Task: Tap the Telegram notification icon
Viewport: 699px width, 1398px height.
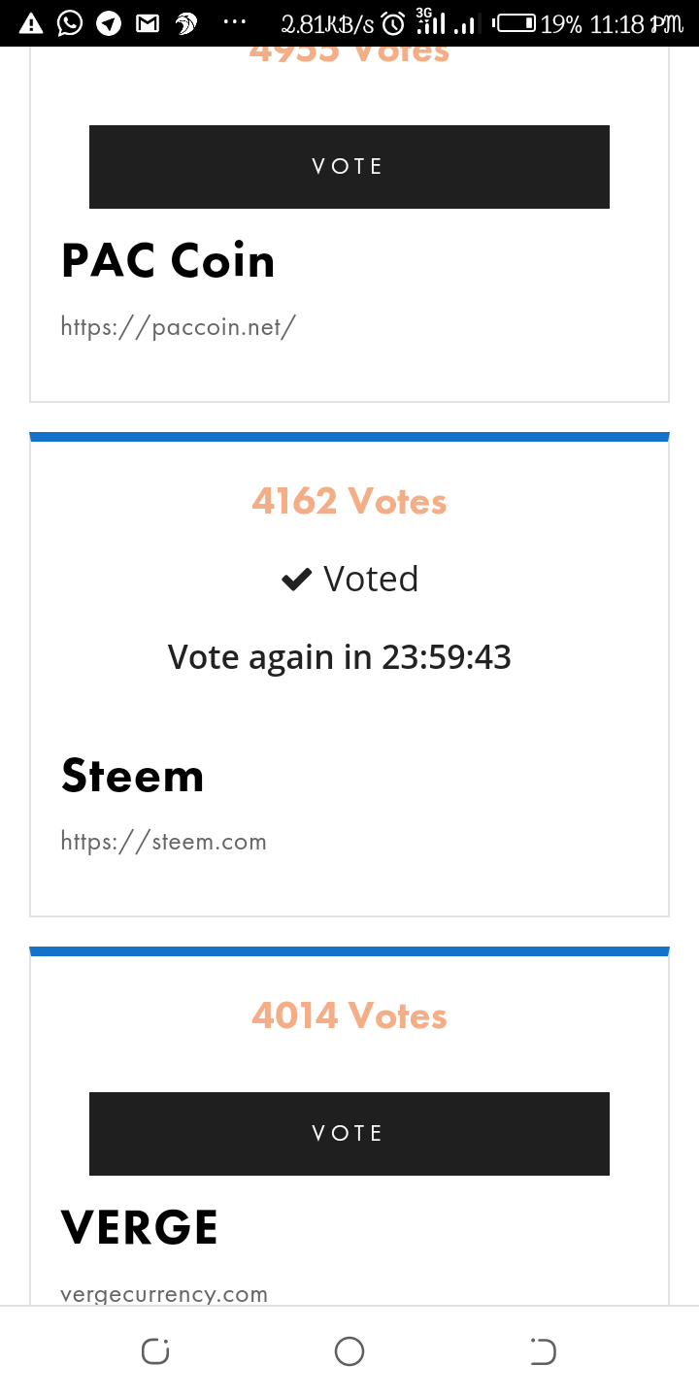Action: point(109,22)
